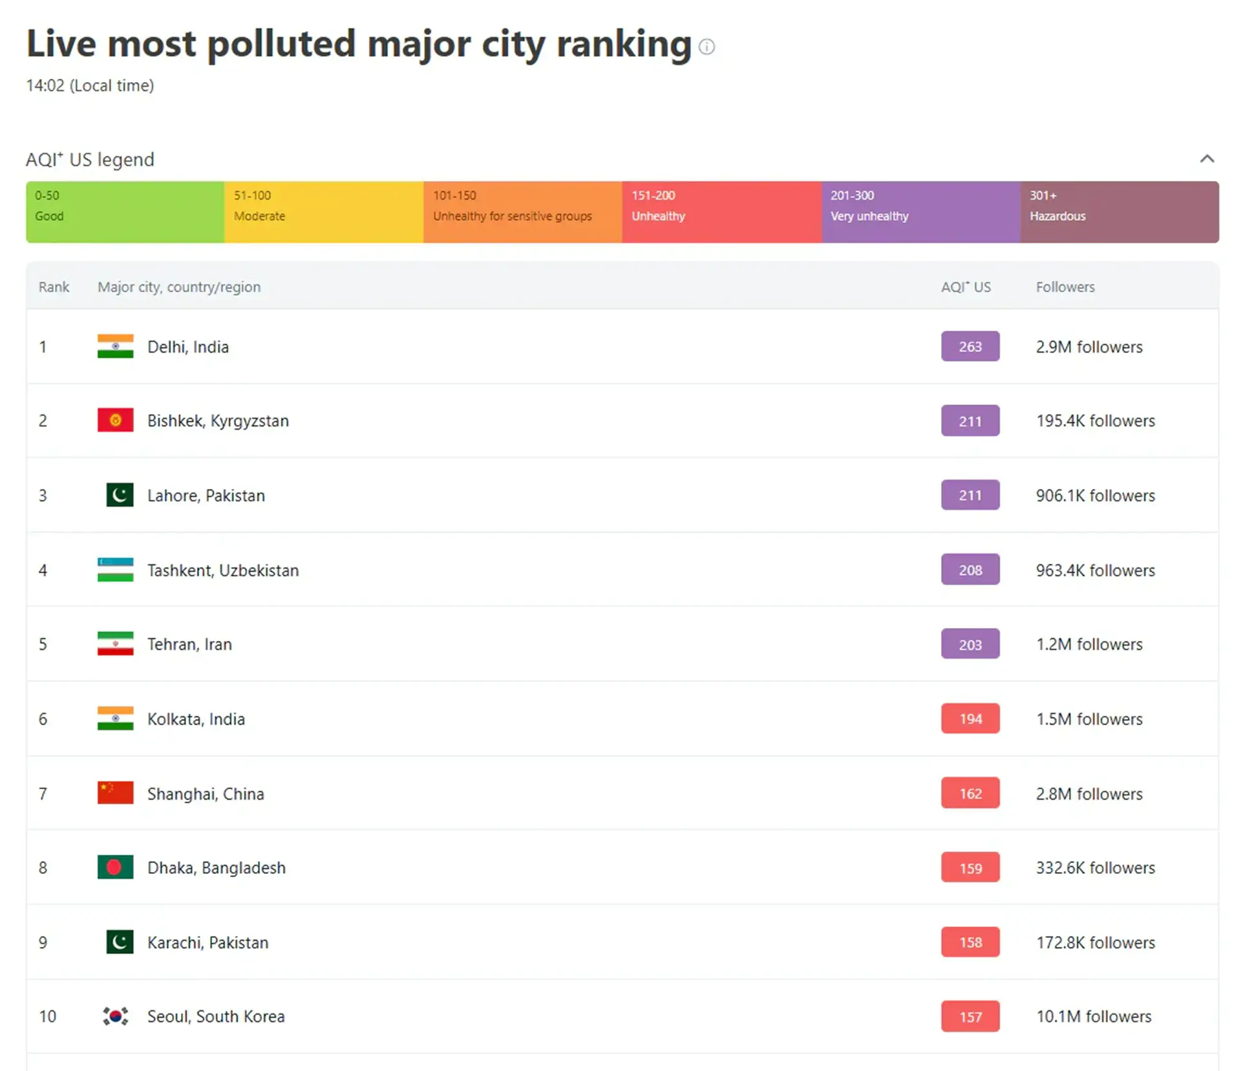This screenshot has height=1071, width=1241.
Task: Collapse the AQI US legend
Action: [1206, 159]
